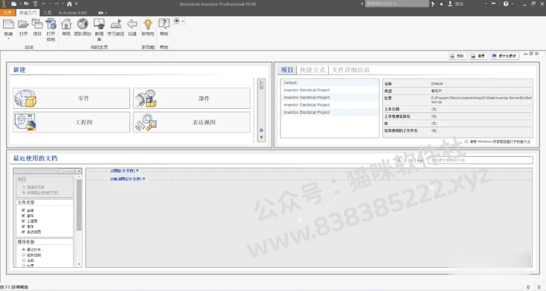Open 团队网站 (Team Web) globe icon

[x=82, y=24]
